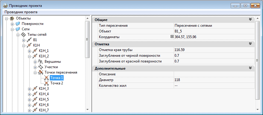Click the K1H_2 network icon
Screen dimensions: 263x115
[x=35, y=56]
